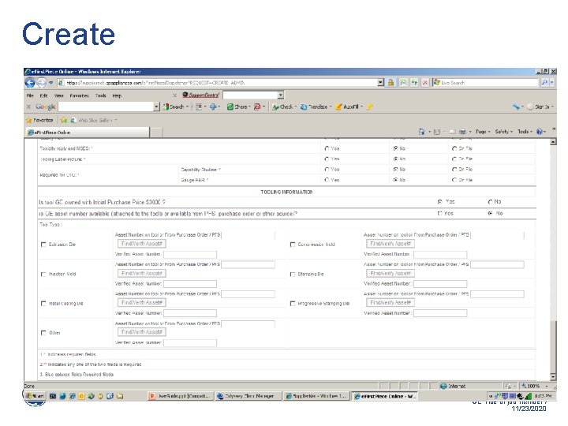This screenshot has height=426, width=568.
Task: Open the Google search box dropdown arrow
Action: click(x=156, y=106)
